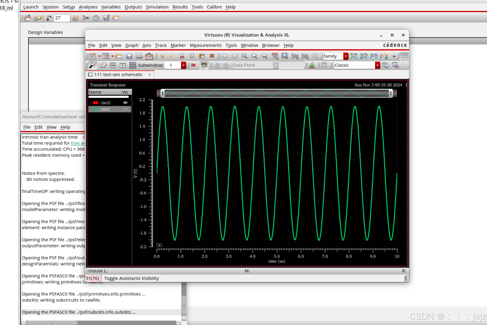Open View menu in the spectre log window
Screen dimensions: 487x325
(x=51, y=127)
